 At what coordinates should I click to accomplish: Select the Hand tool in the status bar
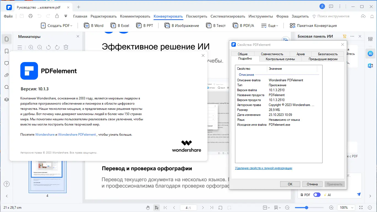tap(148, 208)
